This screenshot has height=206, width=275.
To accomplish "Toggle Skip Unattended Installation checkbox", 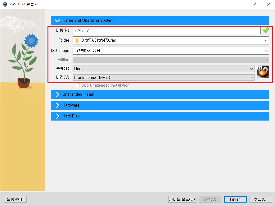I will coord(78,85).
